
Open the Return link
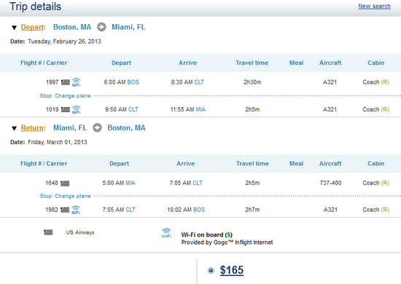(x=32, y=127)
